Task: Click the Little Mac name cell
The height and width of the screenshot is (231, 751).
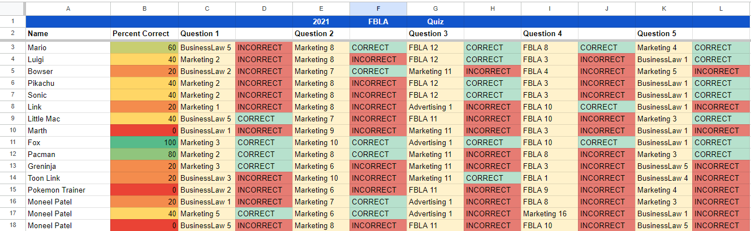Action: point(68,119)
